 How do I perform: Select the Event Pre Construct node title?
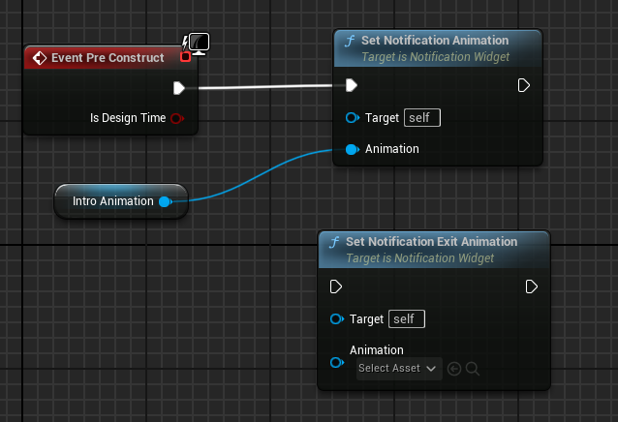pos(108,58)
